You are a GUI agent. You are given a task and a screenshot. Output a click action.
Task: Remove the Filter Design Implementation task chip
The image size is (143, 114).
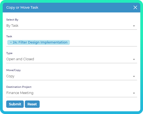(x=11, y=42)
